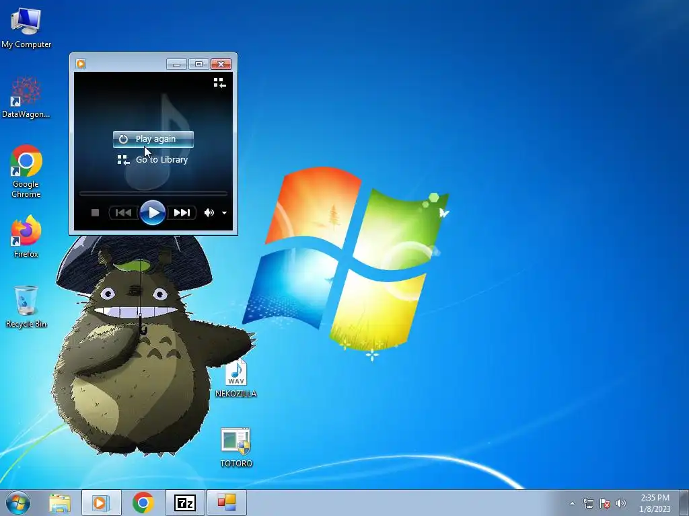The width and height of the screenshot is (689, 516).
Task: Launch Chrome from the taskbar
Action: pyautogui.click(x=143, y=503)
